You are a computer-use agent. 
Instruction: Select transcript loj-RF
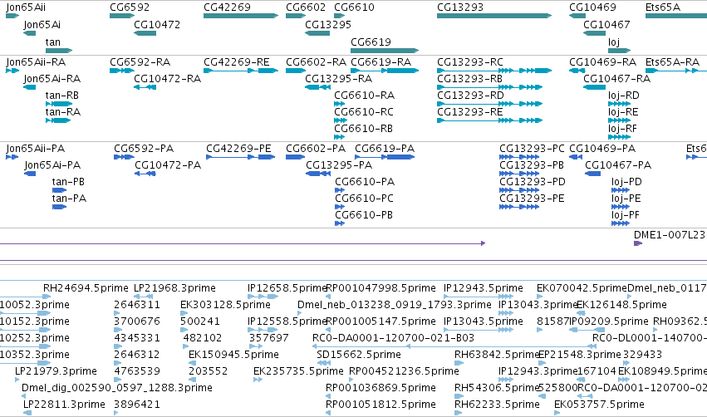[x=623, y=129]
